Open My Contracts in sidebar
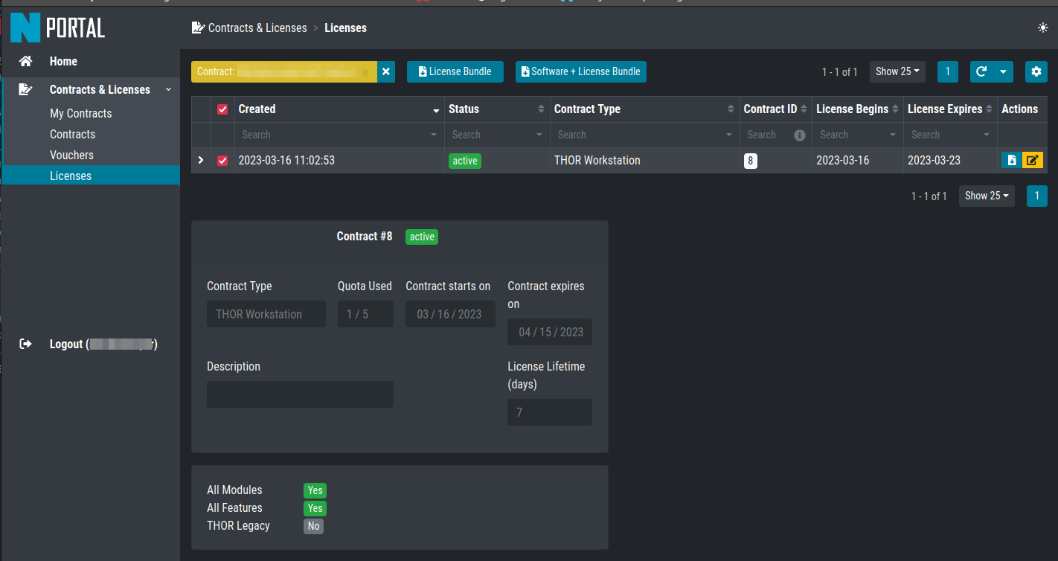 80,113
